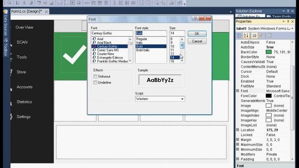The width and height of the screenshot is (299, 168).
Task: Click the Align to Grid toolbar icon
Action: click(9, 3)
